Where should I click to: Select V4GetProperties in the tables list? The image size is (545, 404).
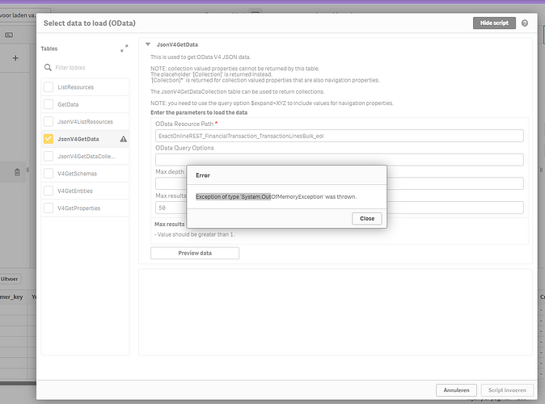click(x=80, y=208)
